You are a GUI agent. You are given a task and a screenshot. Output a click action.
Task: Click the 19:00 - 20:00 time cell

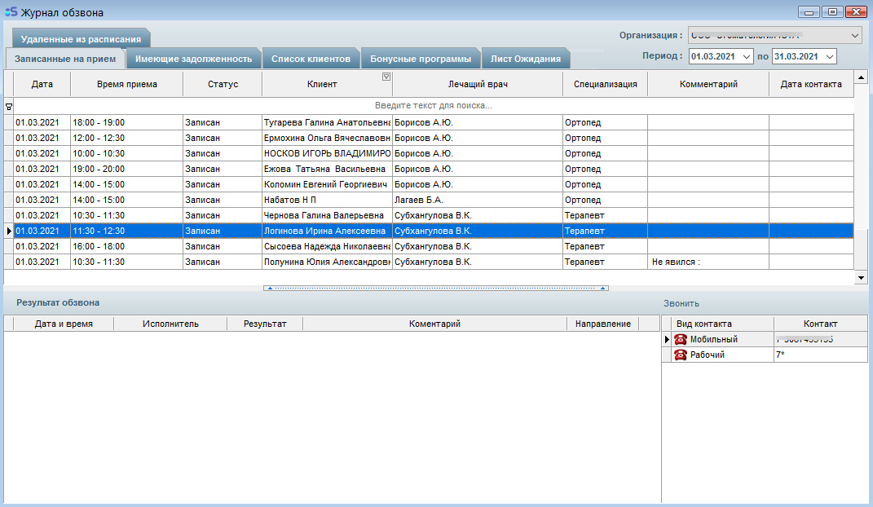pyautogui.click(x=126, y=169)
